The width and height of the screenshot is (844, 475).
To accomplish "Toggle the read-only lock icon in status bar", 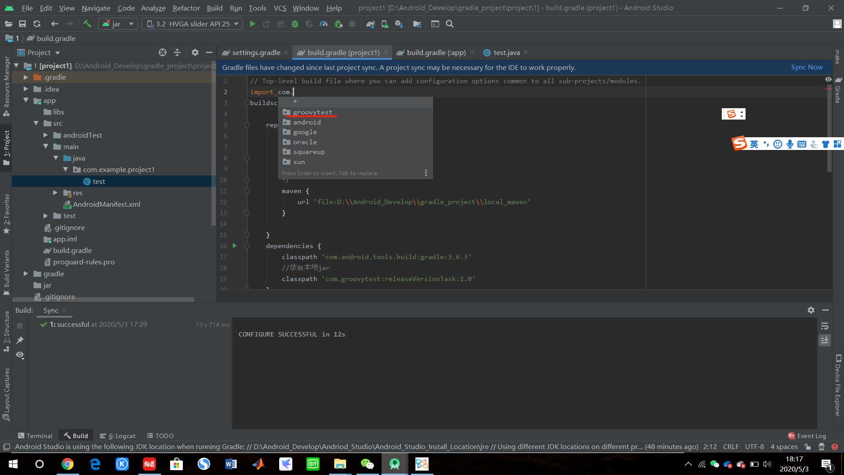I will (x=808, y=447).
